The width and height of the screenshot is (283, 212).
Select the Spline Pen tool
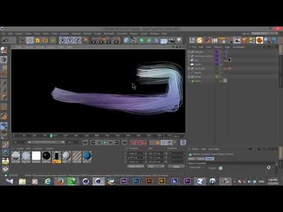point(134,41)
